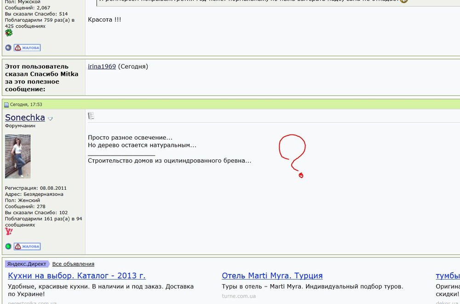Report Sonechka's post with the Жалоба button
460x304 pixels.
coord(27,246)
